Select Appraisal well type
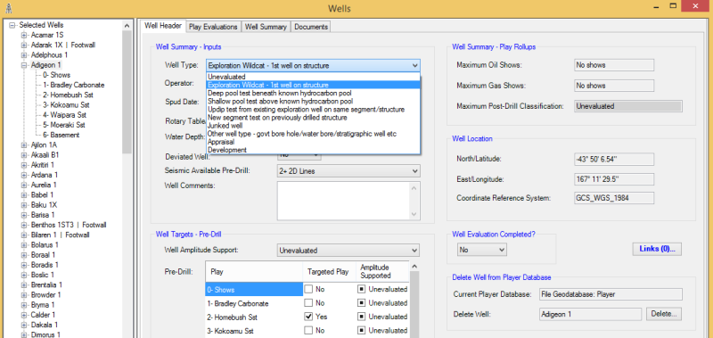The width and height of the screenshot is (713, 338). click(x=314, y=142)
